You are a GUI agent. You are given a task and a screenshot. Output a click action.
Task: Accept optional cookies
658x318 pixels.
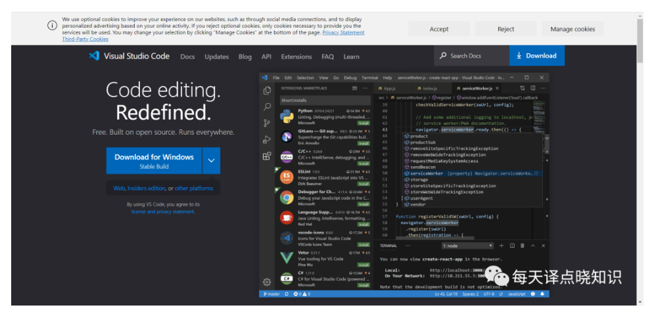click(x=439, y=29)
